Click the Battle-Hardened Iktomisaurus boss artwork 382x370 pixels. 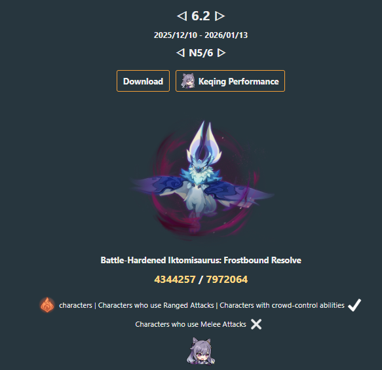[201, 179]
